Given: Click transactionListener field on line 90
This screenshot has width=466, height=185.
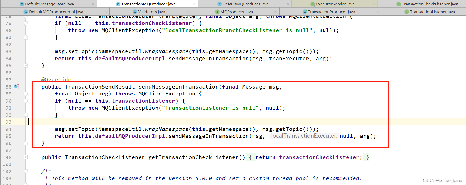Looking at the screenshot, I should click(143, 101).
